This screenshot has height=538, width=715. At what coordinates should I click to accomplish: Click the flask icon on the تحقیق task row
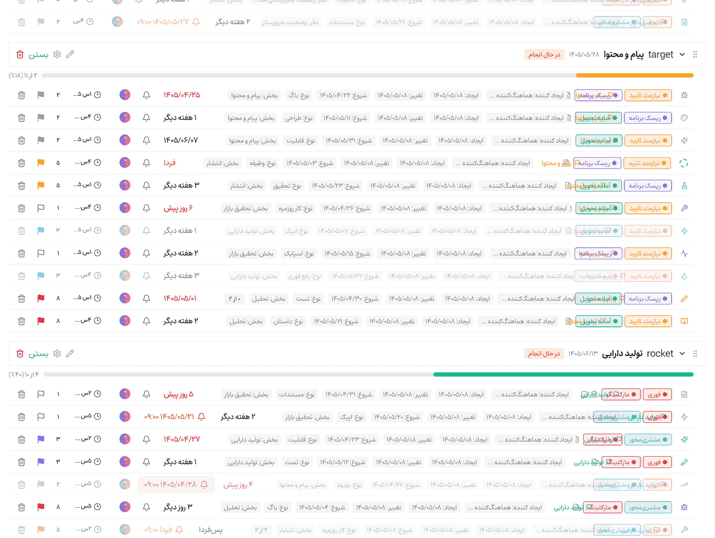click(x=684, y=185)
